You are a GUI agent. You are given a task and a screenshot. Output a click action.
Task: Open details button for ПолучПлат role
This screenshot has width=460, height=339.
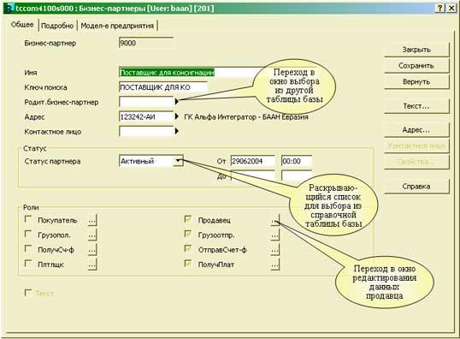(x=274, y=265)
